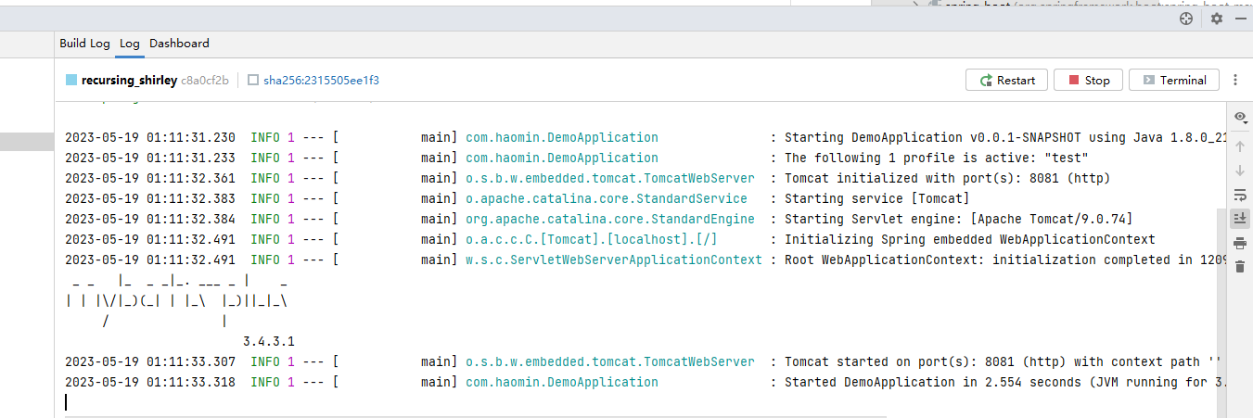Viewport: 1253px width, 418px height.
Task: Restart the recursing_shirley container
Action: coord(1006,81)
